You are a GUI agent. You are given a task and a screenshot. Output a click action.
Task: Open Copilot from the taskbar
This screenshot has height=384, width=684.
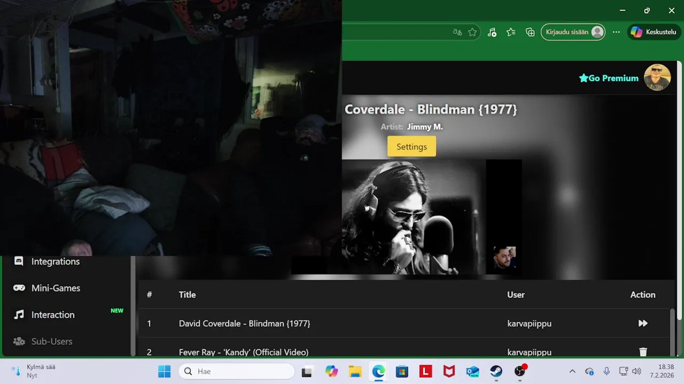pos(331,371)
